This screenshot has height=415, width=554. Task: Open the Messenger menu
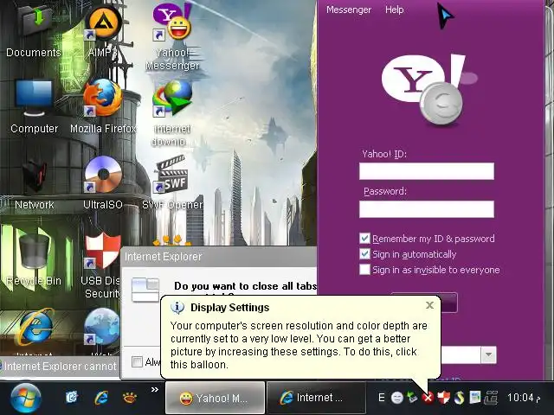coord(349,10)
